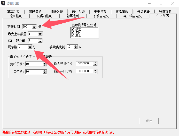Select the 客户端自定义 tab
This screenshot has height=136, width=179.
(133, 16)
